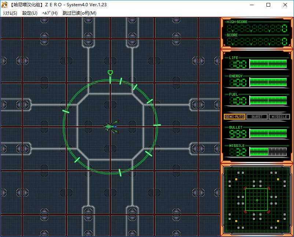The width and height of the screenshot is (294, 237).
Task: Click the BULLET counter showing 999
Action: click(x=238, y=134)
